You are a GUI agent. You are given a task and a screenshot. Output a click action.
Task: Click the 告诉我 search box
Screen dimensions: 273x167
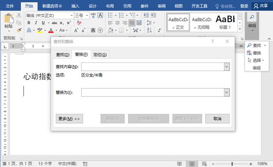tap(225, 6)
